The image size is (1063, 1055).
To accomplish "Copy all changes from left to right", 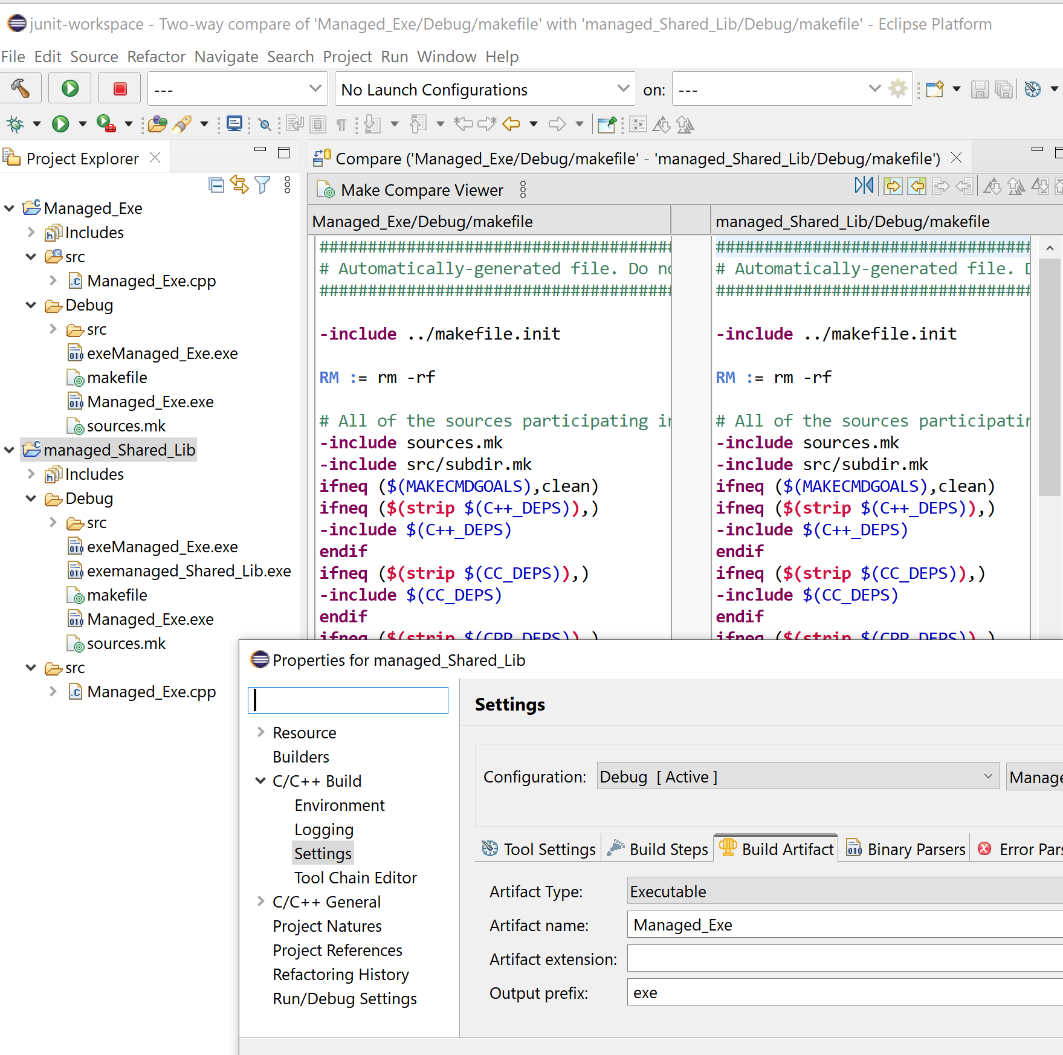I will 893,186.
